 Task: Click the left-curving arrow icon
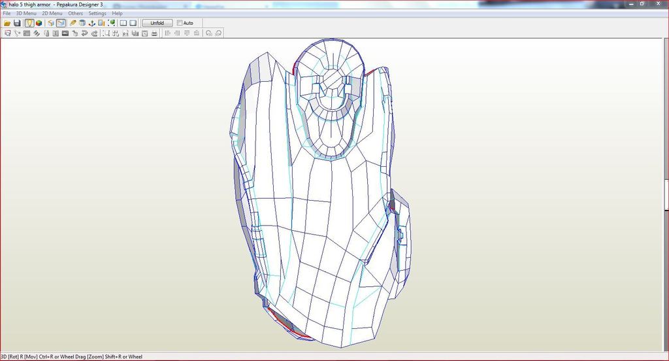(84, 33)
